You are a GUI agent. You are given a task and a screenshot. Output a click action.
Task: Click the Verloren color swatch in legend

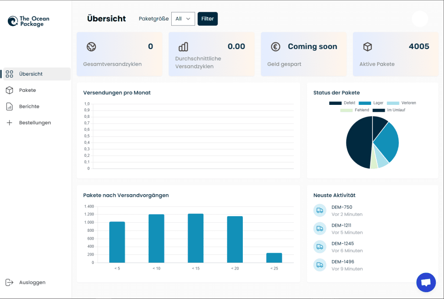392,103
